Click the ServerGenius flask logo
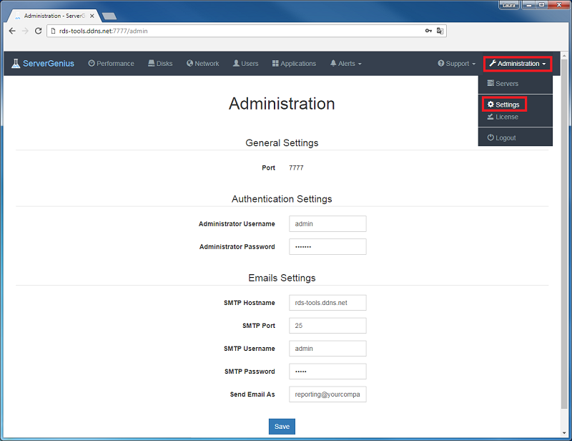This screenshot has height=441, width=572. tap(16, 64)
